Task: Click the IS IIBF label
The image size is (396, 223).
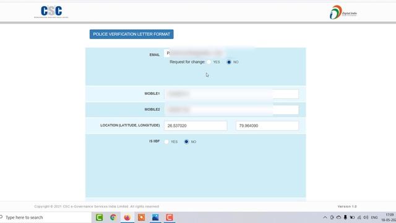Action: coord(154,141)
